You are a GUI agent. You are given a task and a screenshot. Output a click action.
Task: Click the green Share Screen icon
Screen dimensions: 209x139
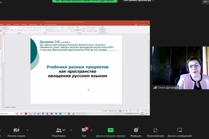[x=110, y=130]
